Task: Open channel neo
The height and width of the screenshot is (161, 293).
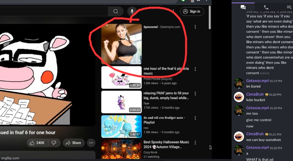Action: click(146, 128)
